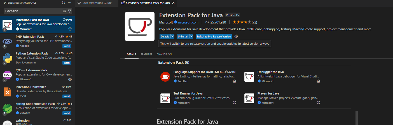
Task: Open manage gear for Language Support for Java
Action: tap(235, 81)
